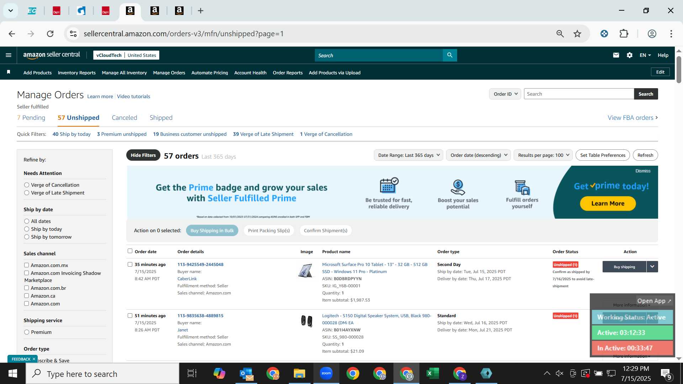Click the blue extension icon in the Chrome toolbar

(604, 34)
